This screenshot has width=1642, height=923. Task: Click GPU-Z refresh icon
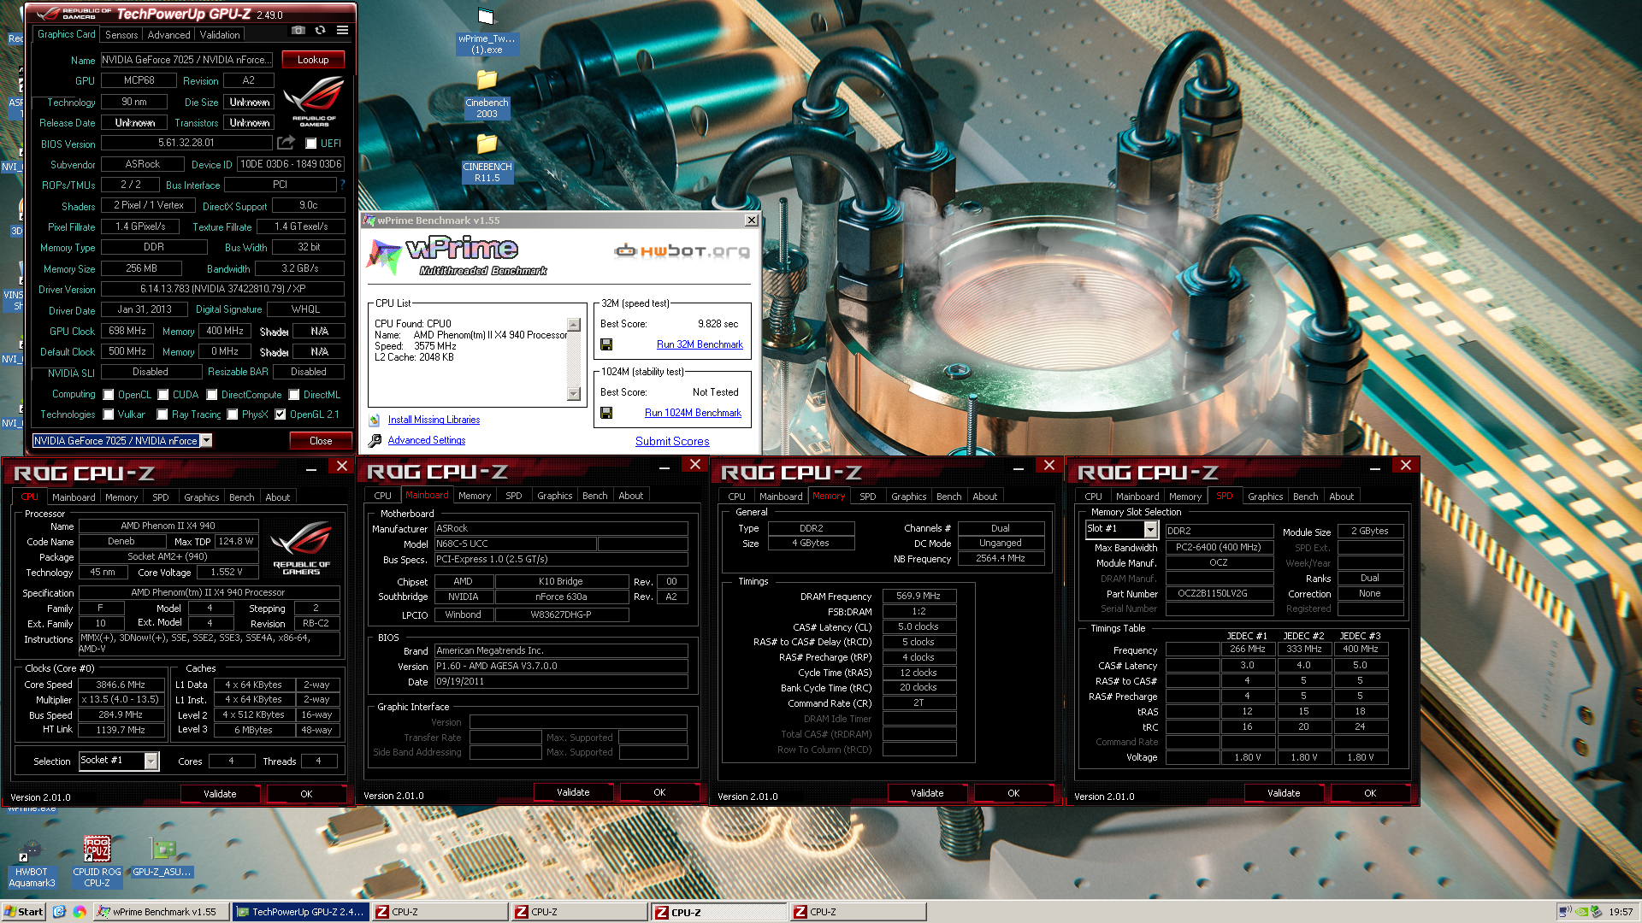tap(320, 30)
